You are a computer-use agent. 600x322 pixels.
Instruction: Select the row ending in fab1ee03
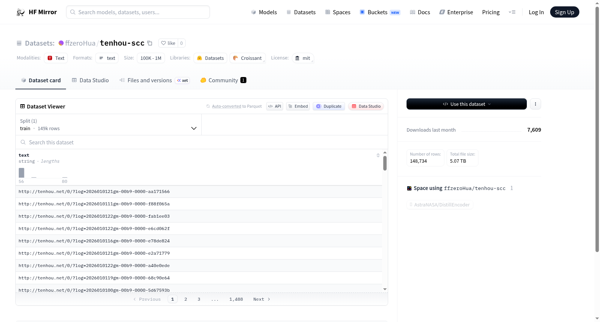coord(199,216)
